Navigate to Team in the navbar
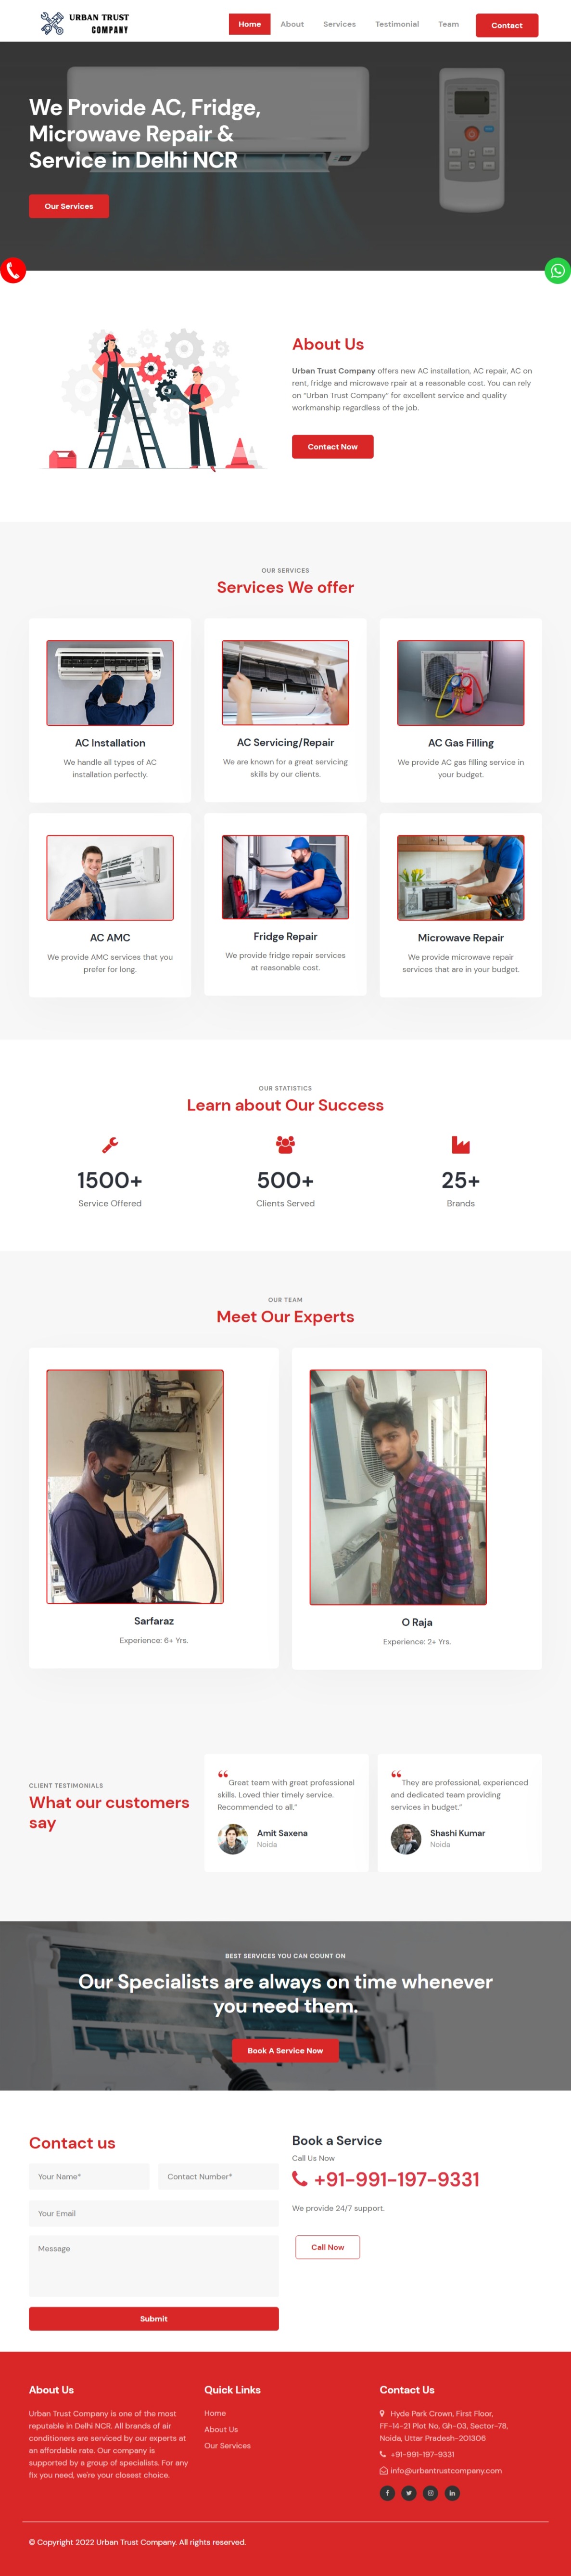 click(449, 24)
